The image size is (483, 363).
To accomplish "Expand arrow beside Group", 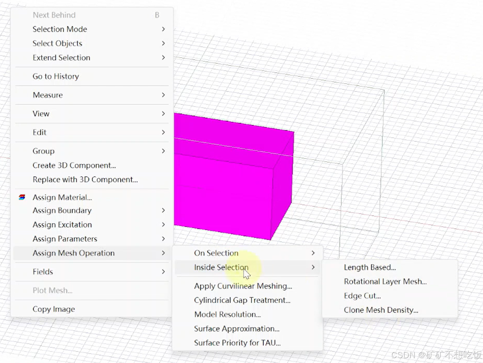I will click(x=163, y=151).
